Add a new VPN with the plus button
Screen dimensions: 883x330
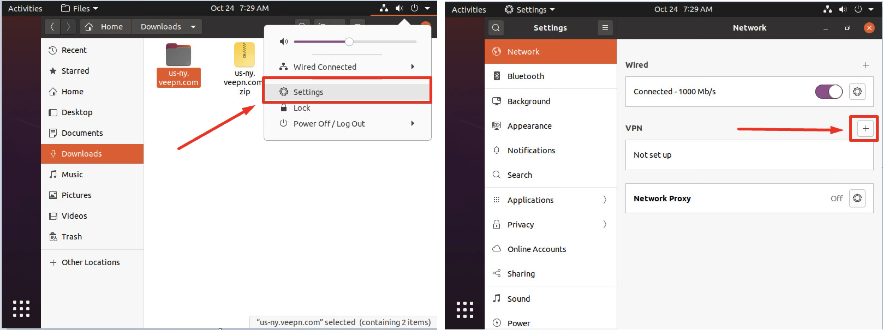tap(865, 128)
